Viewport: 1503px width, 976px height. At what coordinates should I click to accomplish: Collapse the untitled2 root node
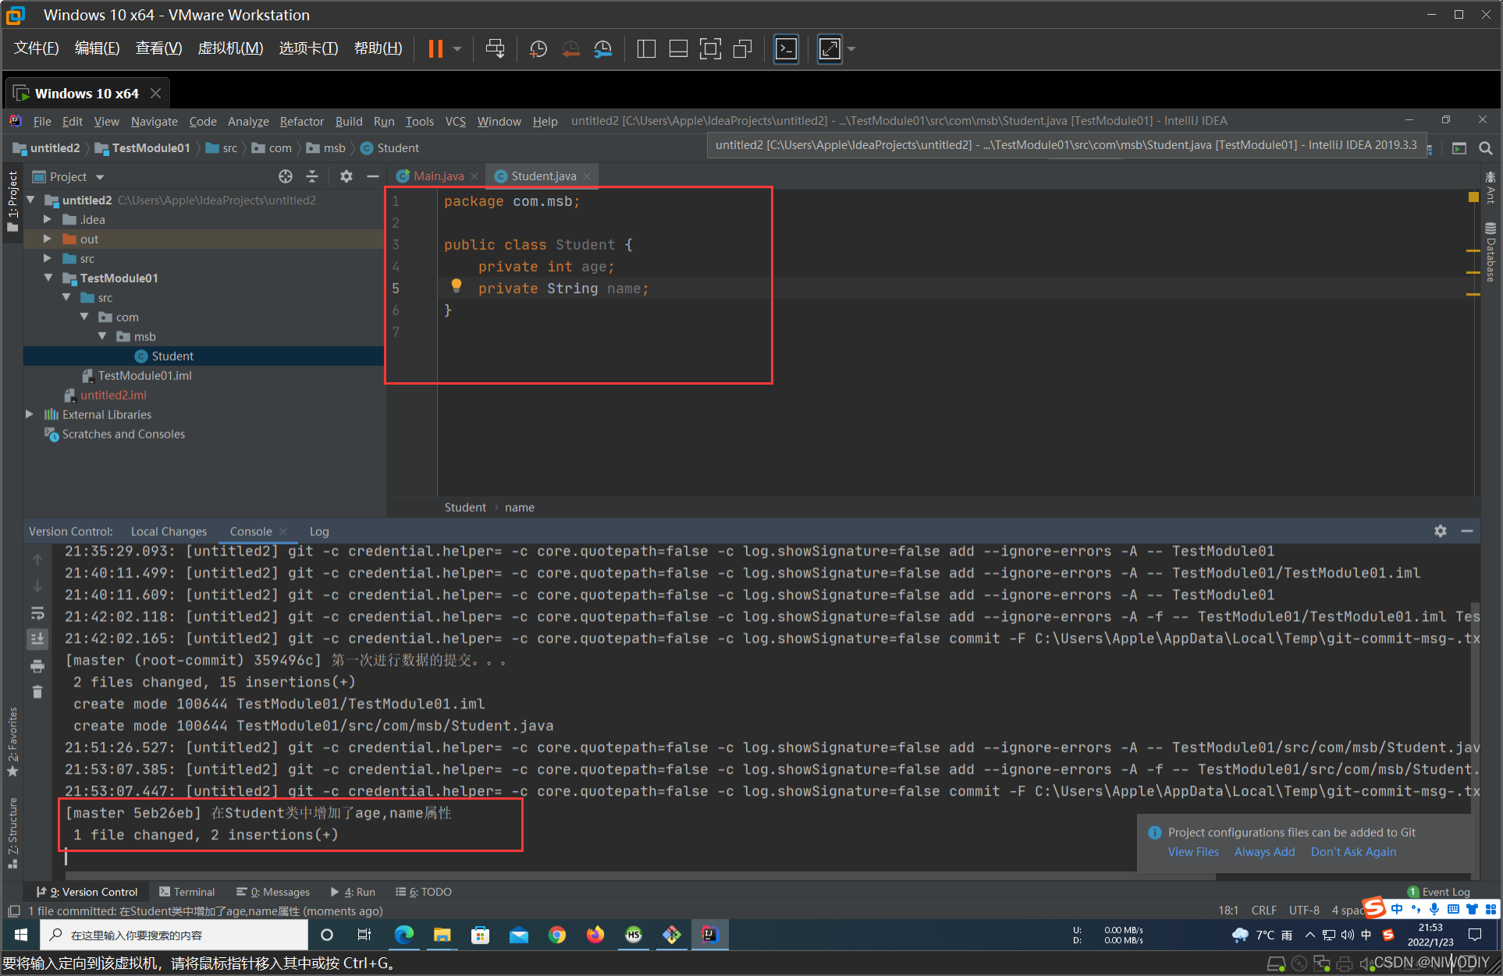pyautogui.click(x=32, y=200)
